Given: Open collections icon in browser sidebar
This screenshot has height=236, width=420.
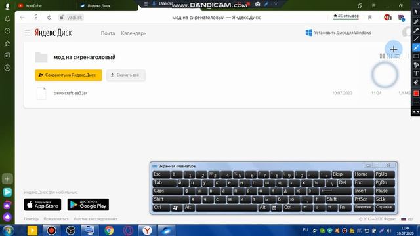Looking at the screenshot, I should 7,55.
